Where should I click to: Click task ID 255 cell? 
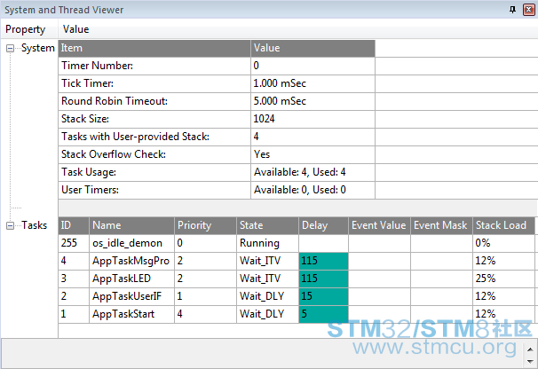[74, 243]
